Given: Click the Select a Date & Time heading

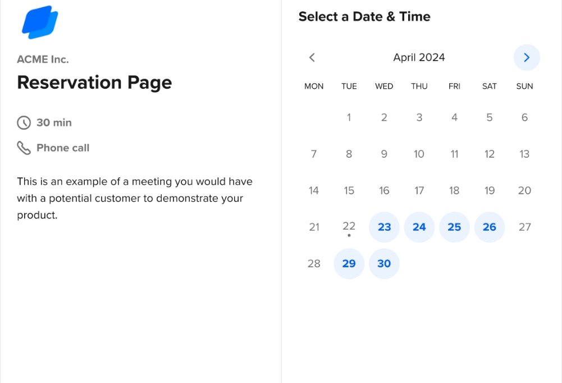Looking at the screenshot, I should tap(364, 17).
